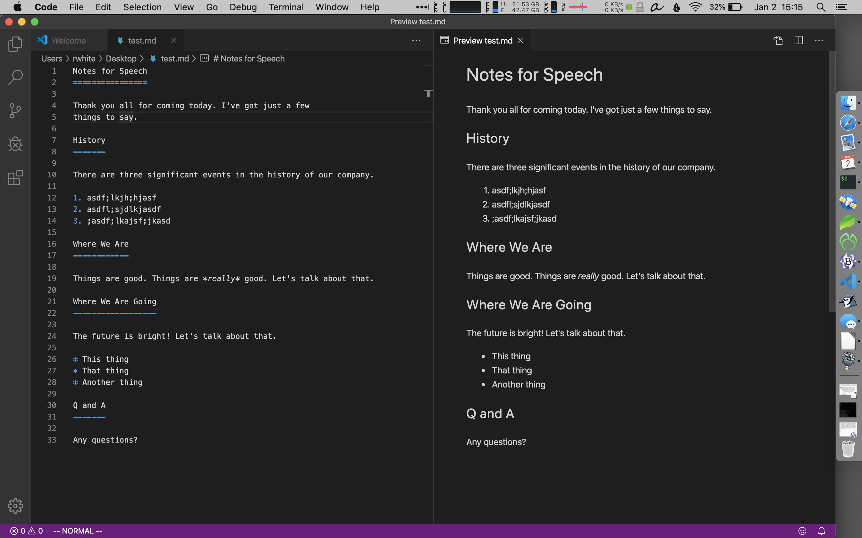
Task: Select the More Actions ellipsis icon on editor tab
Action: (x=416, y=41)
